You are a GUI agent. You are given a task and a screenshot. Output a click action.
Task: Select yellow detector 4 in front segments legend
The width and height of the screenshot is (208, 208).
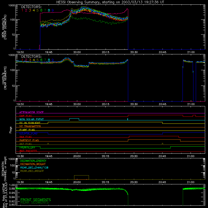point(34,10)
